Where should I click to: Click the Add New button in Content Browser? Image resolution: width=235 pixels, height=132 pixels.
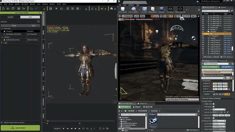pyautogui.click(x=125, y=107)
